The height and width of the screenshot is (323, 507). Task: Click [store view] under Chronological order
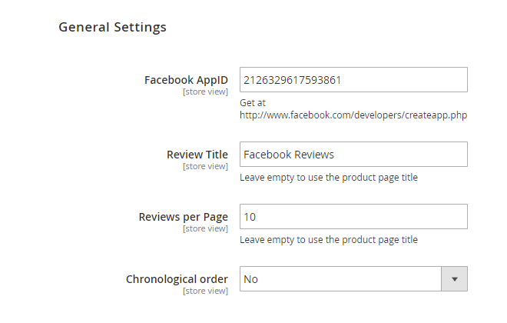pyautogui.click(x=205, y=291)
